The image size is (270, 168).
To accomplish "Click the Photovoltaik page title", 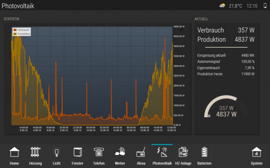I will [18, 6].
